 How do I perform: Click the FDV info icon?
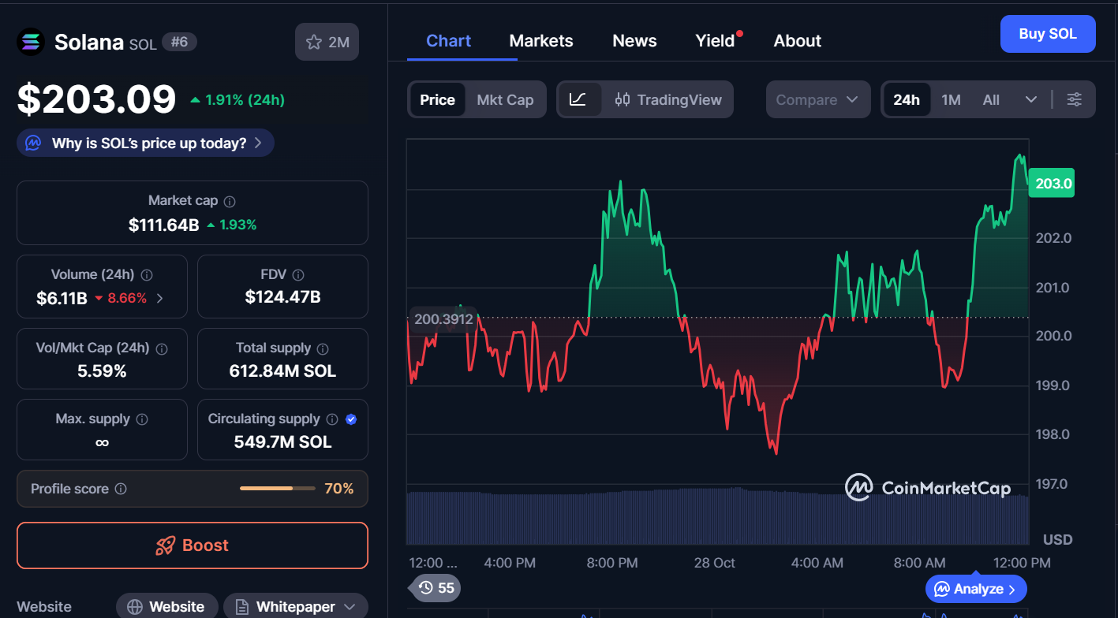tap(297, 275)
